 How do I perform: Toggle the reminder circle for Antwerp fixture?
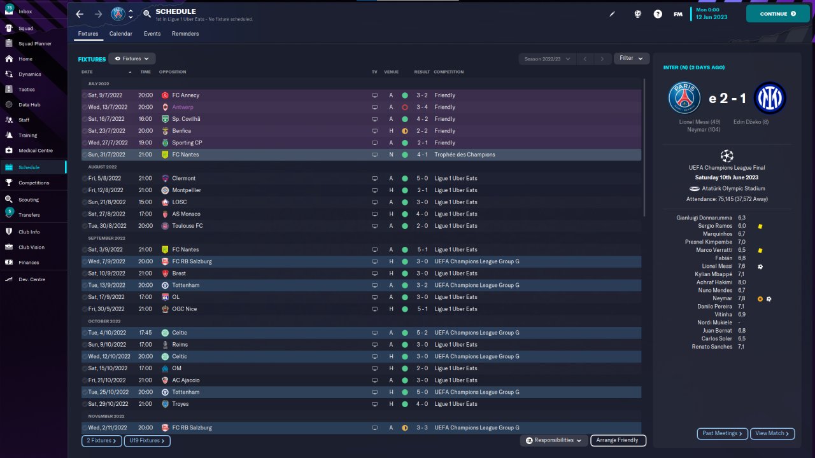pos(85,108)
